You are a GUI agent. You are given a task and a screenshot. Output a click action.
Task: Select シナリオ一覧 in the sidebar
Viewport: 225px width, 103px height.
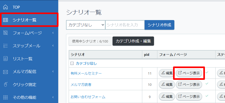pyautogui.click(x=29, y=20)
